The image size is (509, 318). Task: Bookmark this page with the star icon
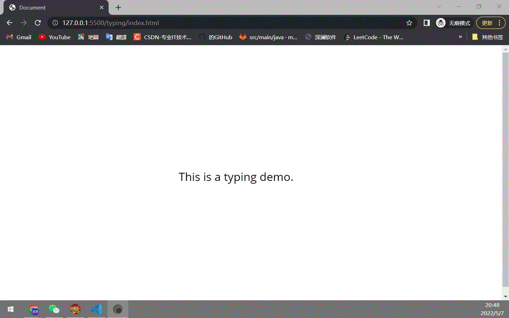(409, 23)
